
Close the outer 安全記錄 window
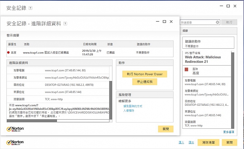tap(235, 6)
